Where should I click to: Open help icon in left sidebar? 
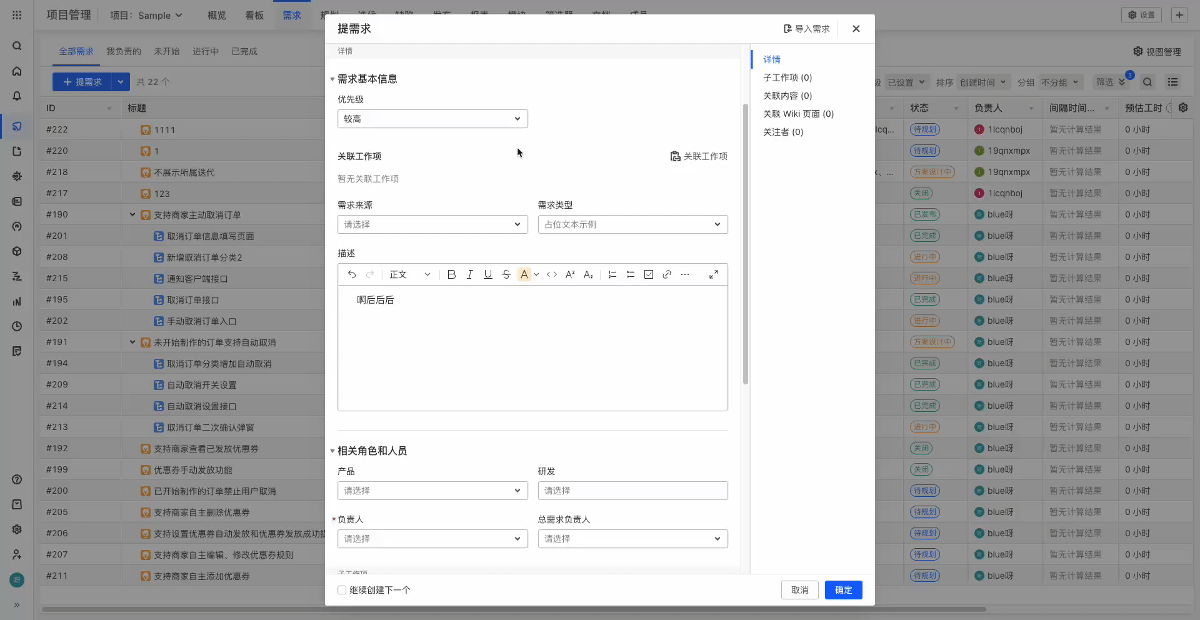click(x=17, y=479)
